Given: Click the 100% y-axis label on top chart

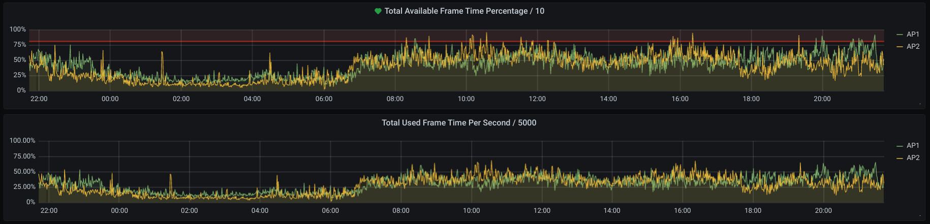Looking at the screenshot, I should point(18,29).
